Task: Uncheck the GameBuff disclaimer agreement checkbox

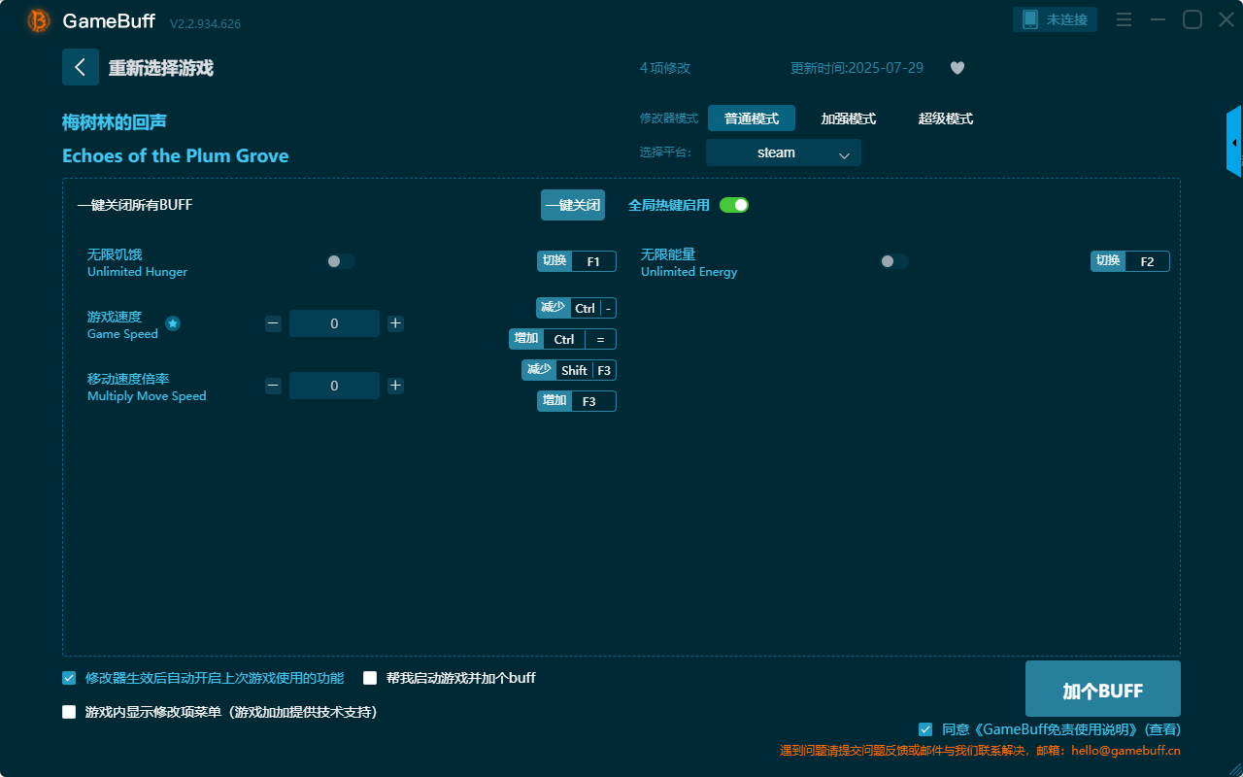Action: [925, 729]
